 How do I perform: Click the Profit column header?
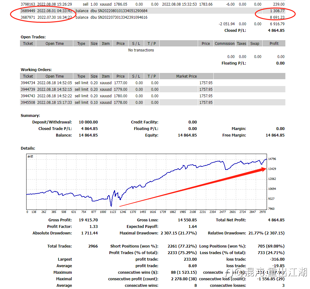click(x=274, y=43)
